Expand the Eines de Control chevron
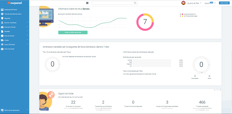 [x=27, y=35]
